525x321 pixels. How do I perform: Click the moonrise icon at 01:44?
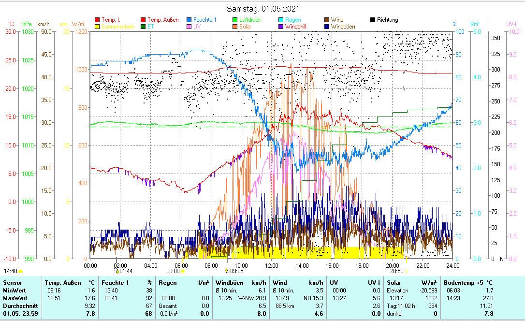[117, 271]
